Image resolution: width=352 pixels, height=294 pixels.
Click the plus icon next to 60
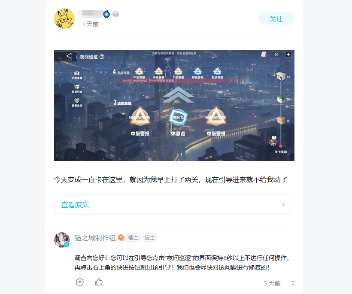pyautogui.click(x=288, y=55)
